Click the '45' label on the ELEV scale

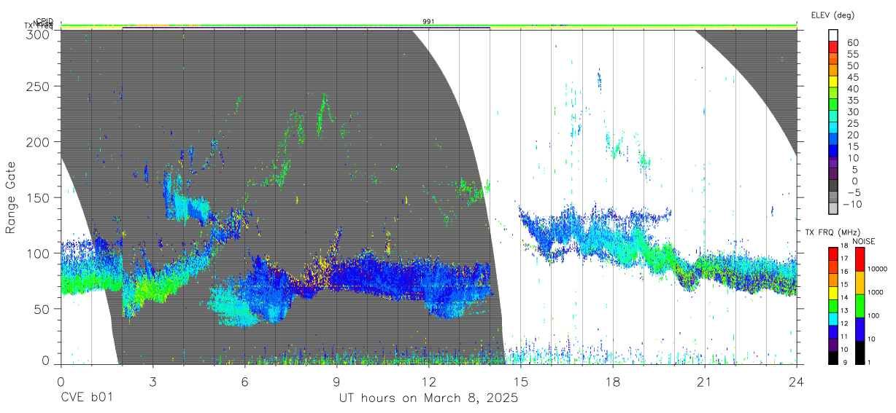pos(853,76)
